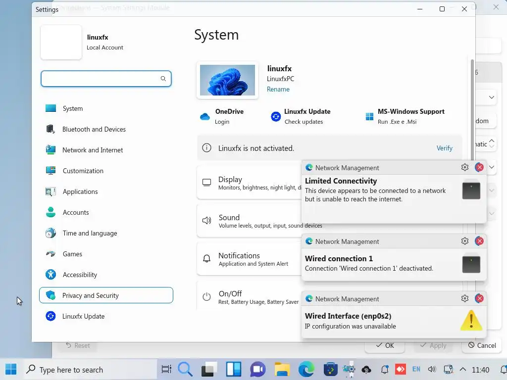The width and height of the screenshot is (507, 380).
Task: Open Notifications settings card
Action: [x=250, y=259]
